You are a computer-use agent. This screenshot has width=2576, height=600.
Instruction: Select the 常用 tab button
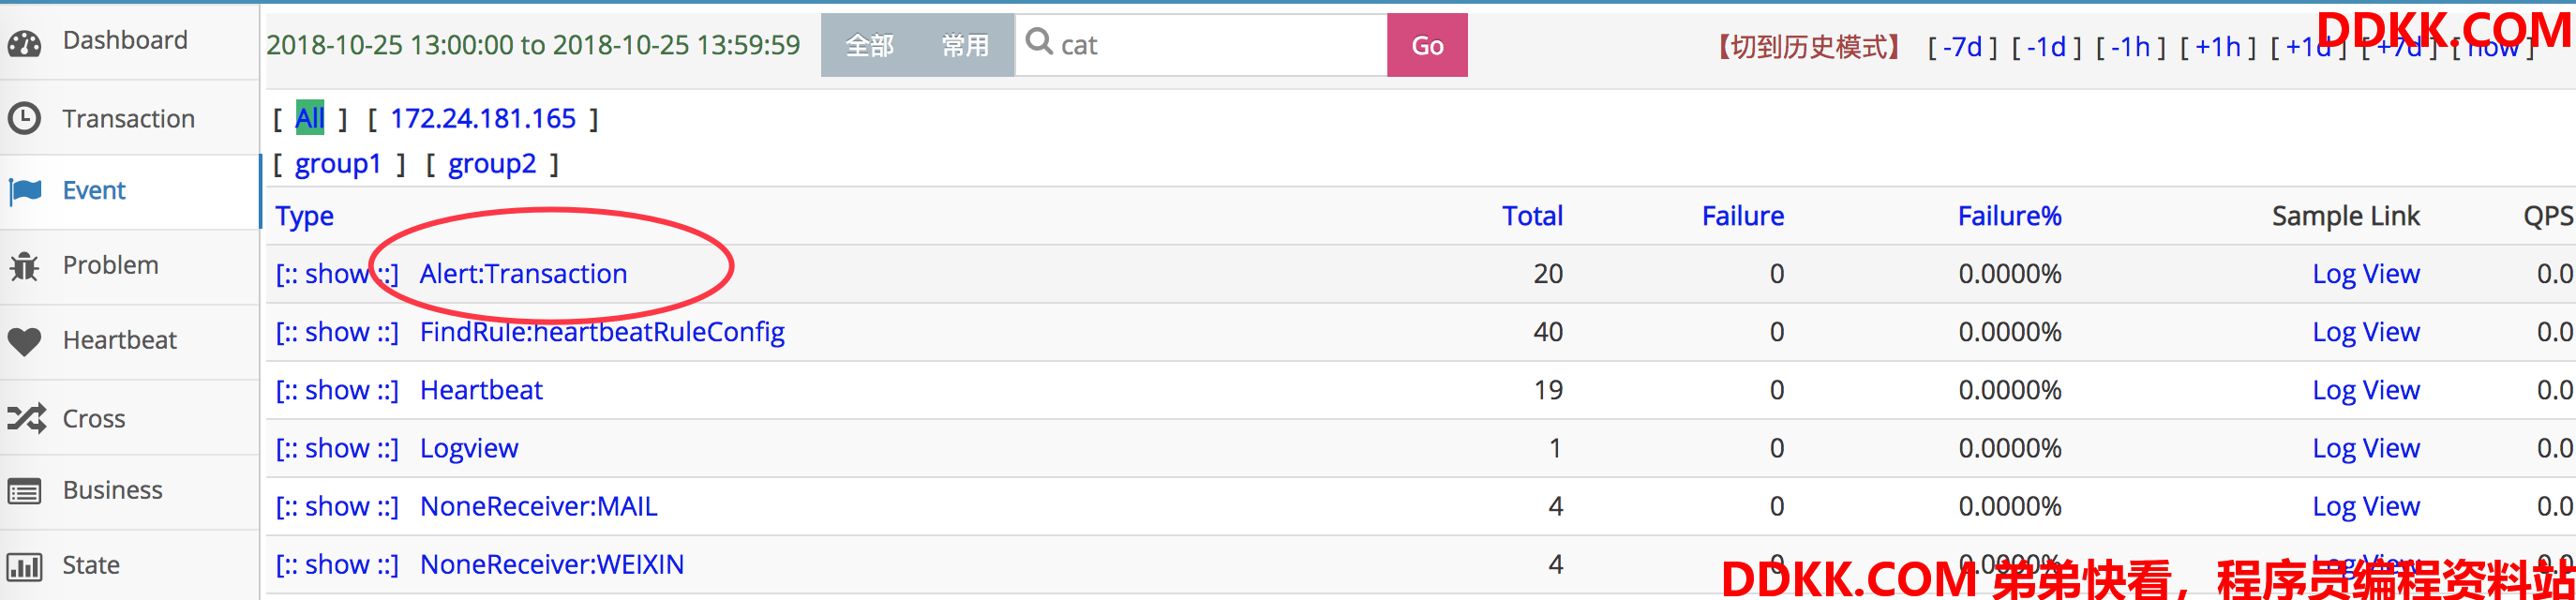pos(964,46)
